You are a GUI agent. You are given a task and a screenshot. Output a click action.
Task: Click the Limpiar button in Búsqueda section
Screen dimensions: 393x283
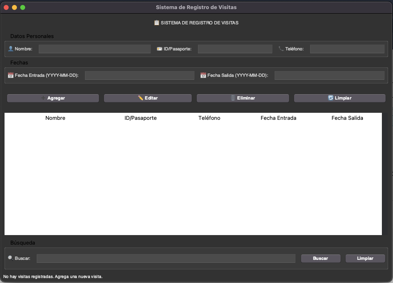pyautogui.click(x=365, y=258)
